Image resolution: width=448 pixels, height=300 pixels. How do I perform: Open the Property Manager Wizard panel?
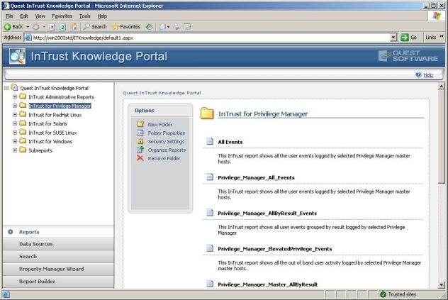point(58,269)
